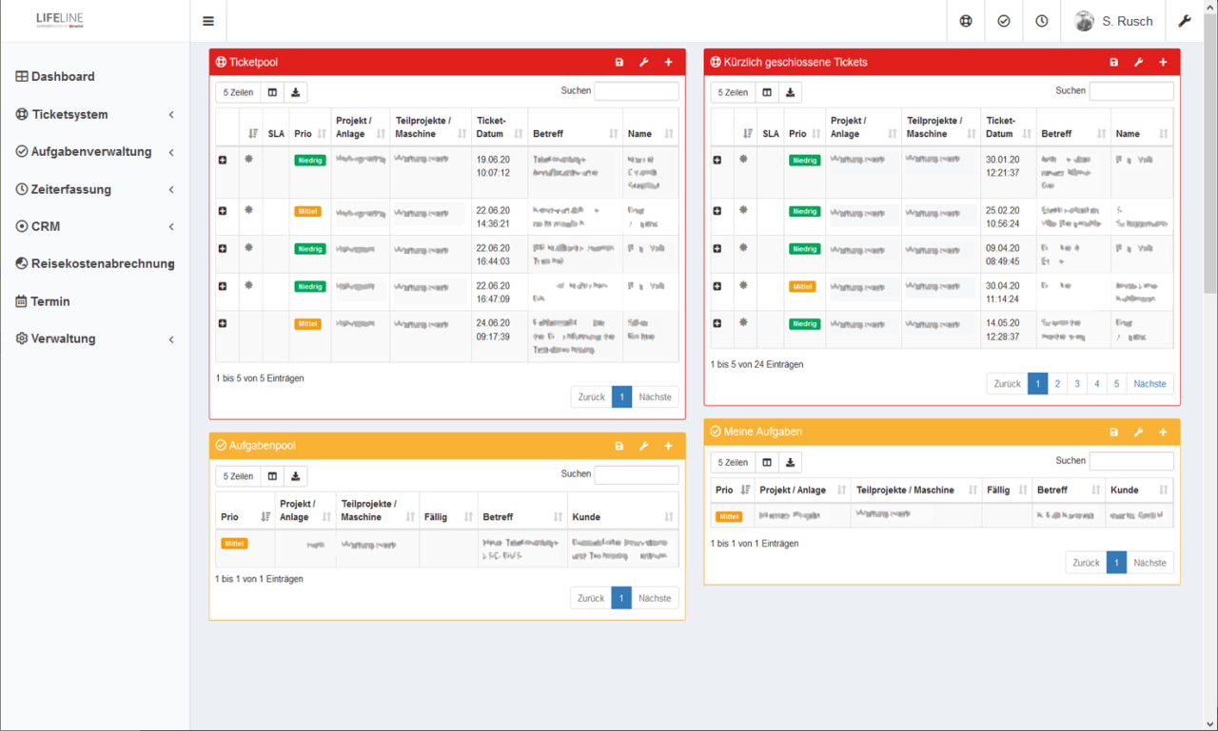
Task: Go to page 3 of closed tickets
Action: coord(1076,383)
